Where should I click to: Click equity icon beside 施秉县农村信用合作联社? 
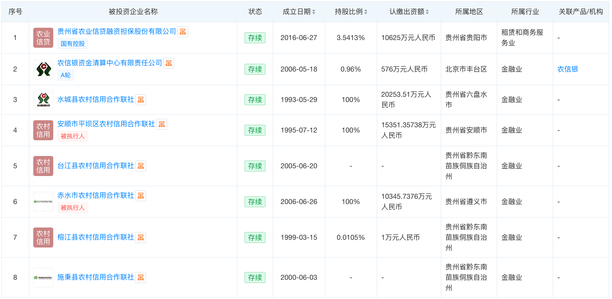click(141, 277)
